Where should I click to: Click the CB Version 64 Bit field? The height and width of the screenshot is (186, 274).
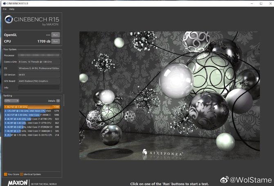(x=39, y=74)
